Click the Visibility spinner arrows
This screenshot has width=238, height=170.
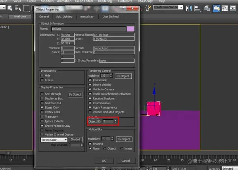111,76
